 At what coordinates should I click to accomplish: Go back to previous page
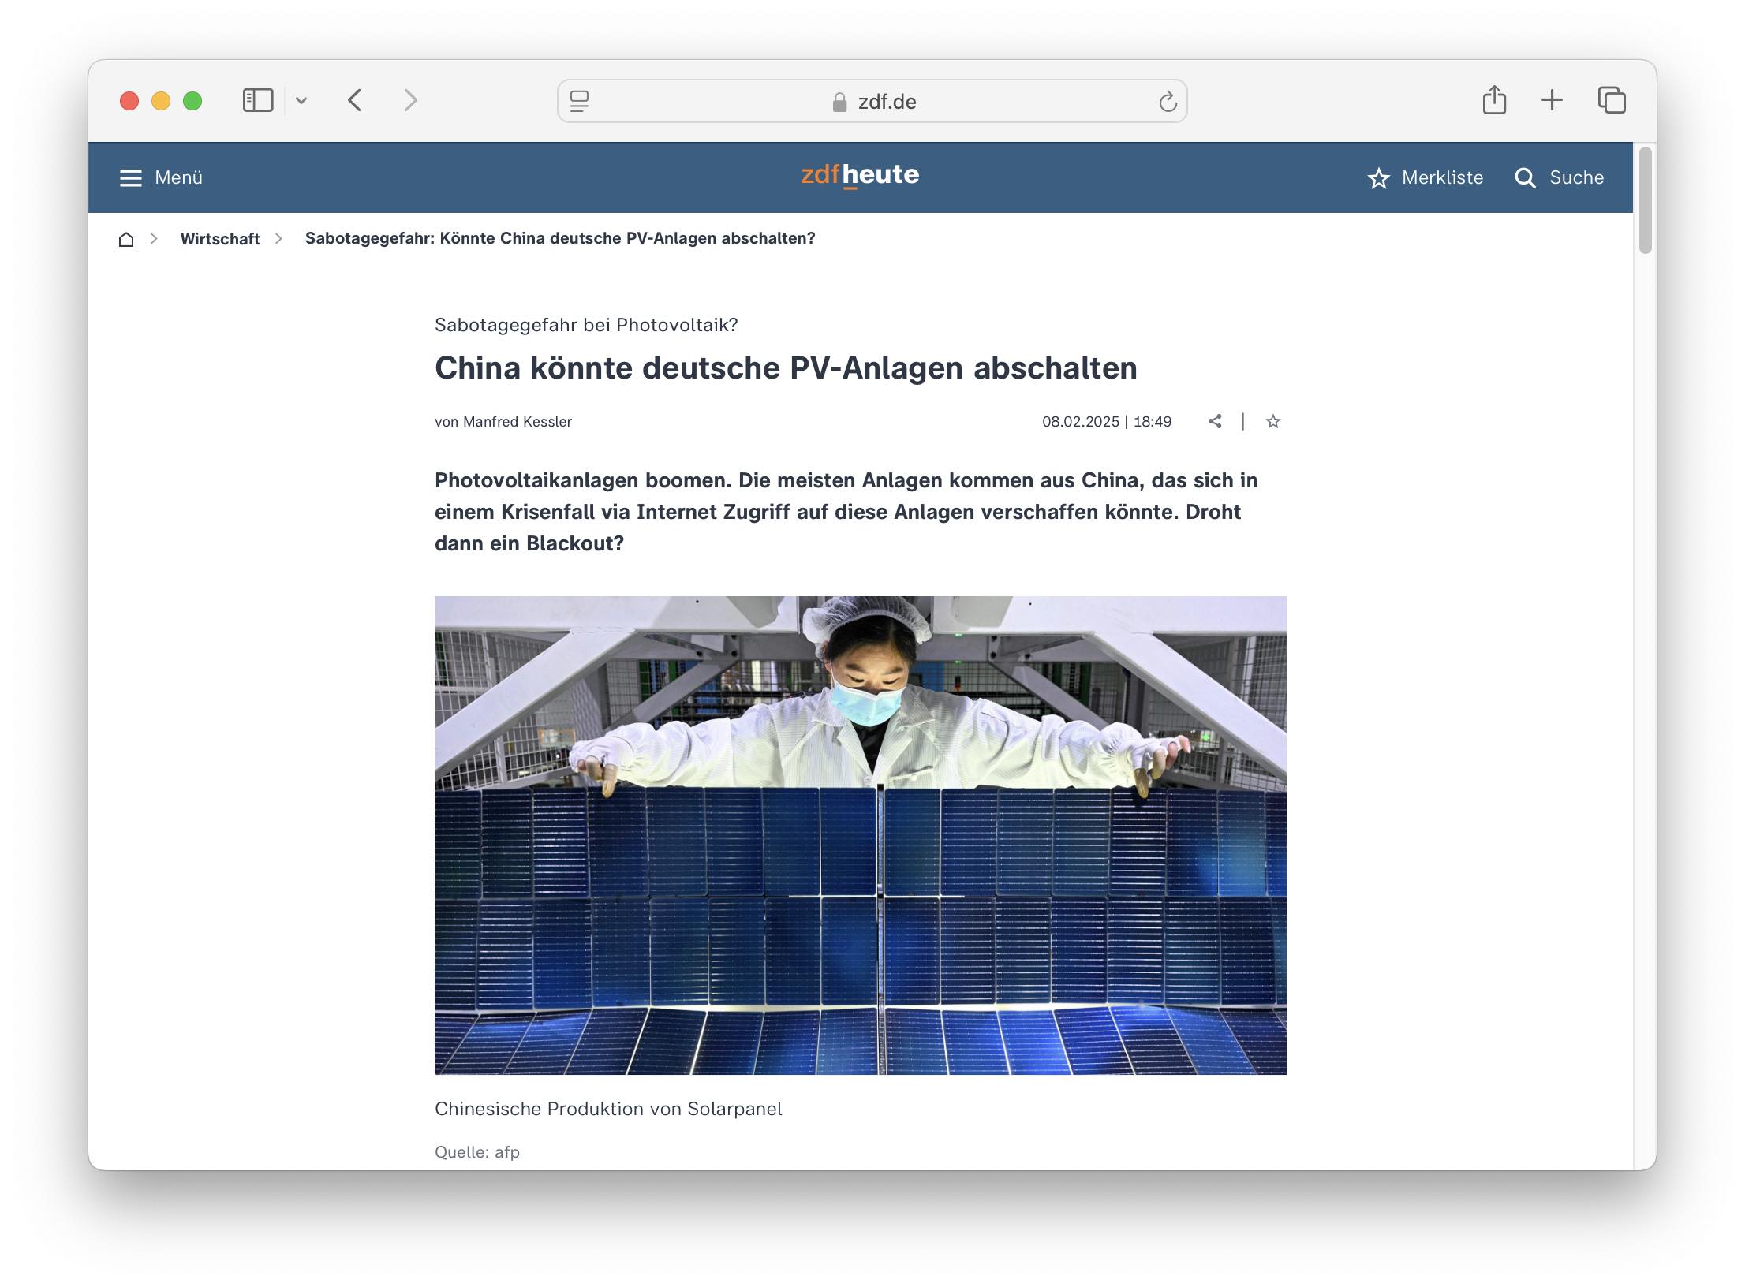[355, 100]
